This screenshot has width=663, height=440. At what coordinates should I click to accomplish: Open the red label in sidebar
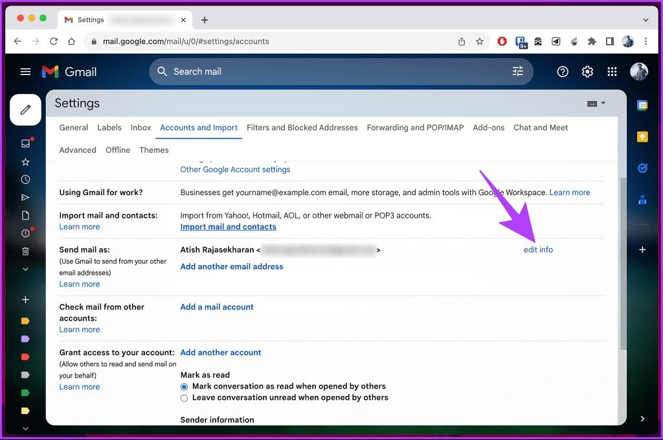pyautogui.click(x=25, y=356)
